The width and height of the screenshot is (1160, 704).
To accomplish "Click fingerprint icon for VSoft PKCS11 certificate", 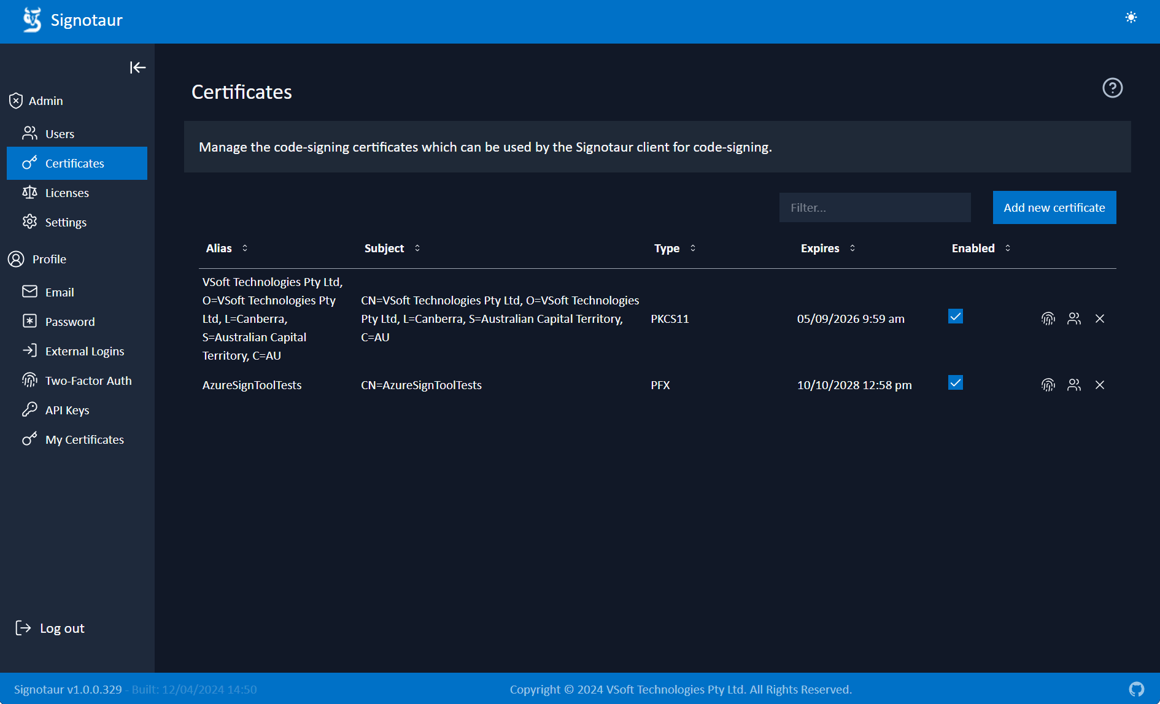I will [x=1048, y=319].
